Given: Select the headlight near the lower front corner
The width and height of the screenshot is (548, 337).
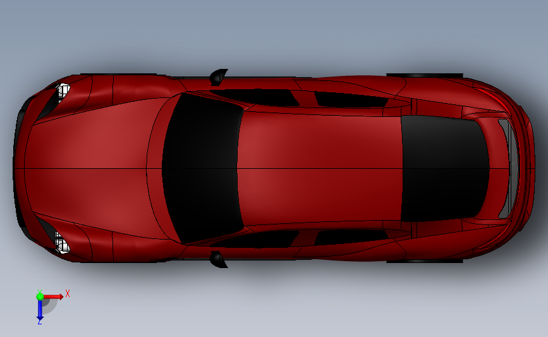Looking at the screenshot, I should pyautogui.click(x=63, y=242).
